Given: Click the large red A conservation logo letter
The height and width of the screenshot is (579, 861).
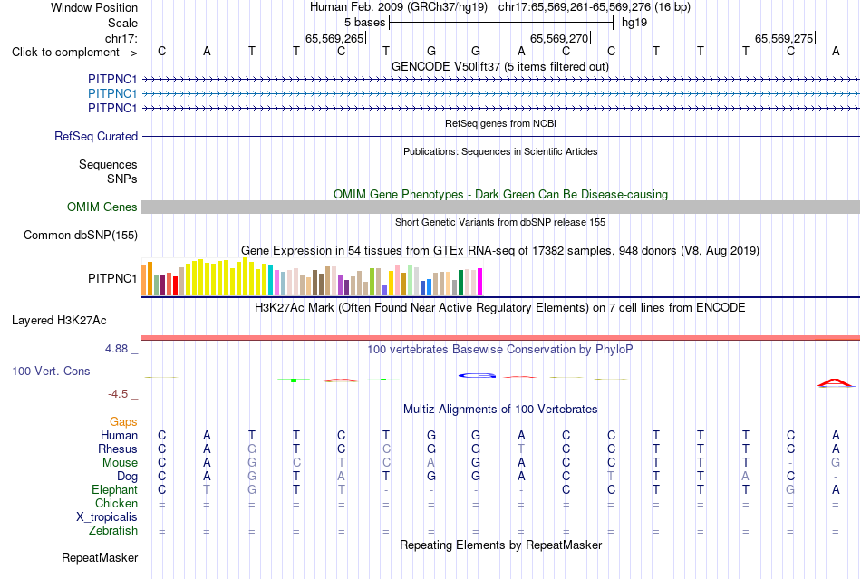Looking at the screenshot, I should pos(836,383).
